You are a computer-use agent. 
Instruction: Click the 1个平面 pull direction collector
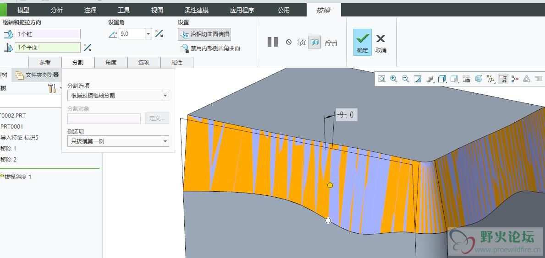coord(48,48)
